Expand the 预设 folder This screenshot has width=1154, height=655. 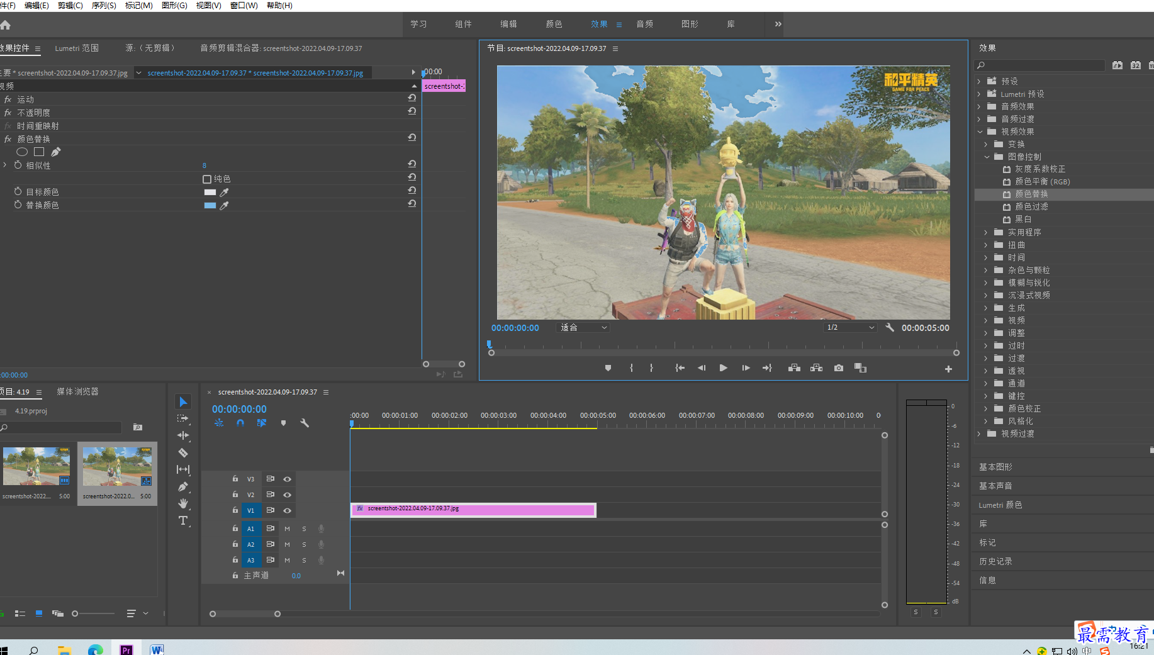point(979,81)
